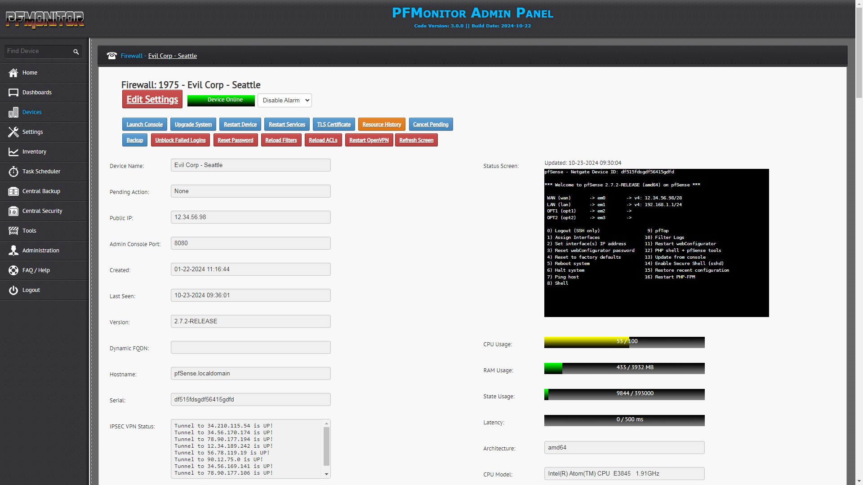Image resolution: width=863 pixels, height=485 pixels.
Task: Click the Device Name field
Action: click(x=251, y=165)
